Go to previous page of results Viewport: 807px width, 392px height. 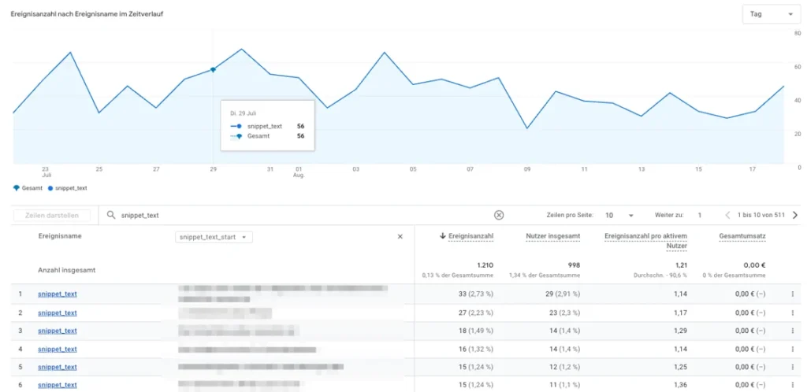(727, 215)
